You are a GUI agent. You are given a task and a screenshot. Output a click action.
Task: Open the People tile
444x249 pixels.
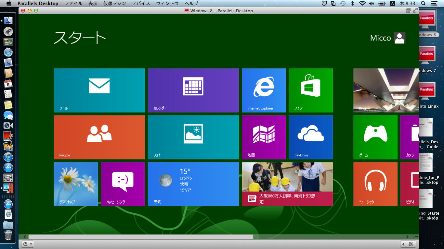(99, 137)
